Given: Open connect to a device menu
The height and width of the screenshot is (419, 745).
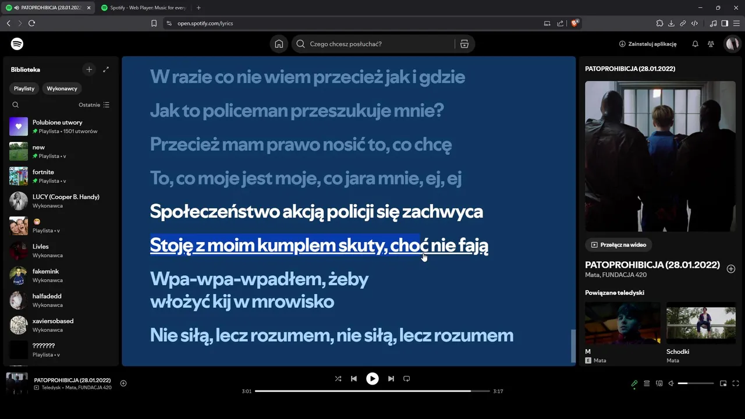Looking at the screenshot, I should [x=659, y=384].
